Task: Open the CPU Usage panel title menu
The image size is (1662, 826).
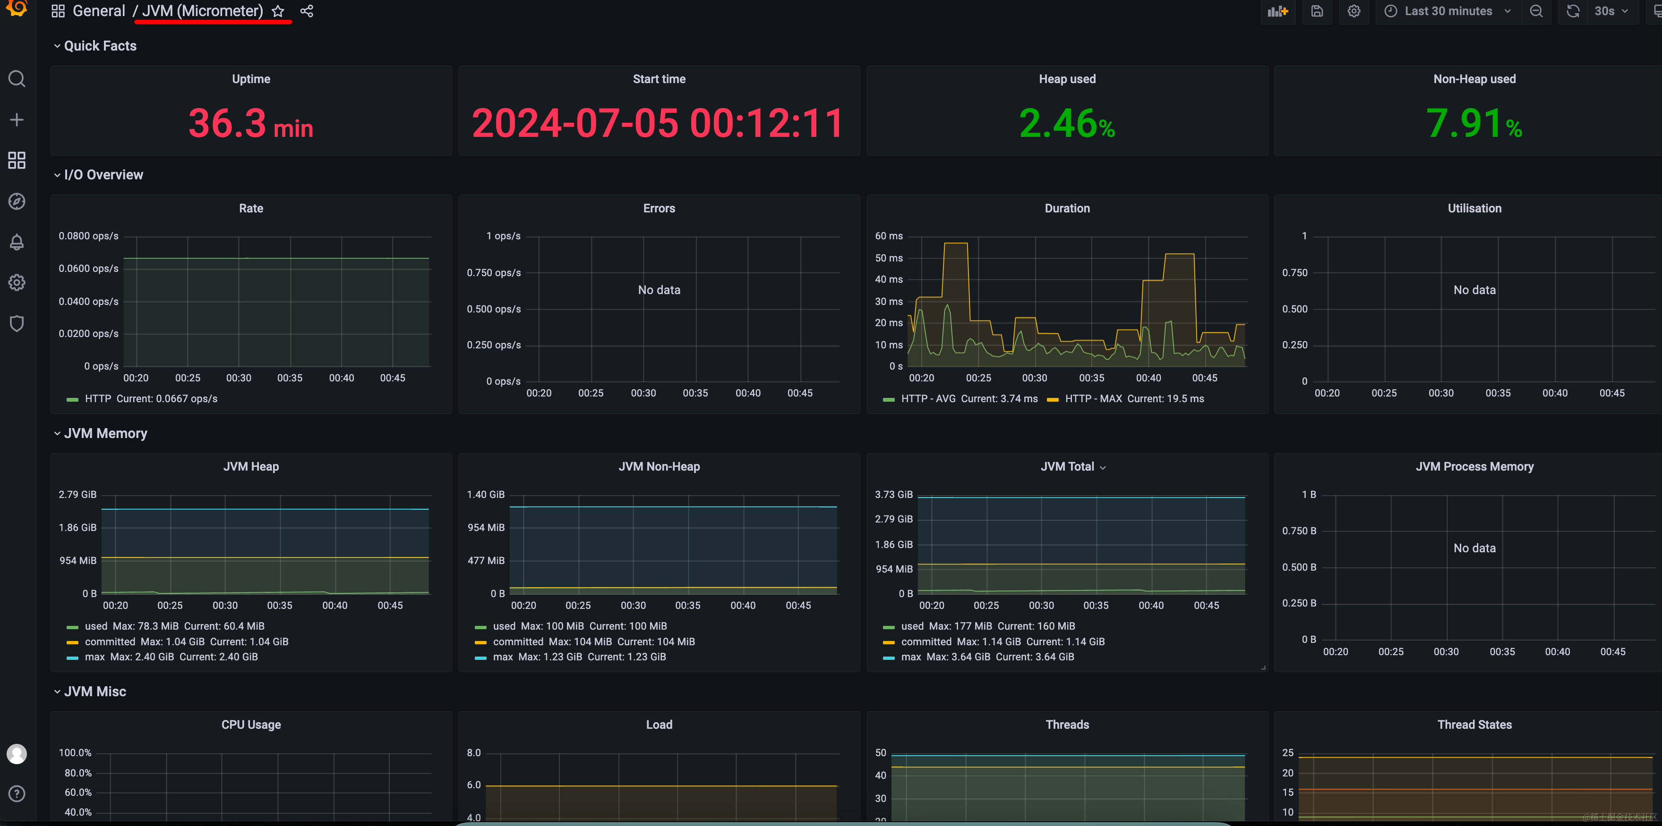Action: (251, 725)
